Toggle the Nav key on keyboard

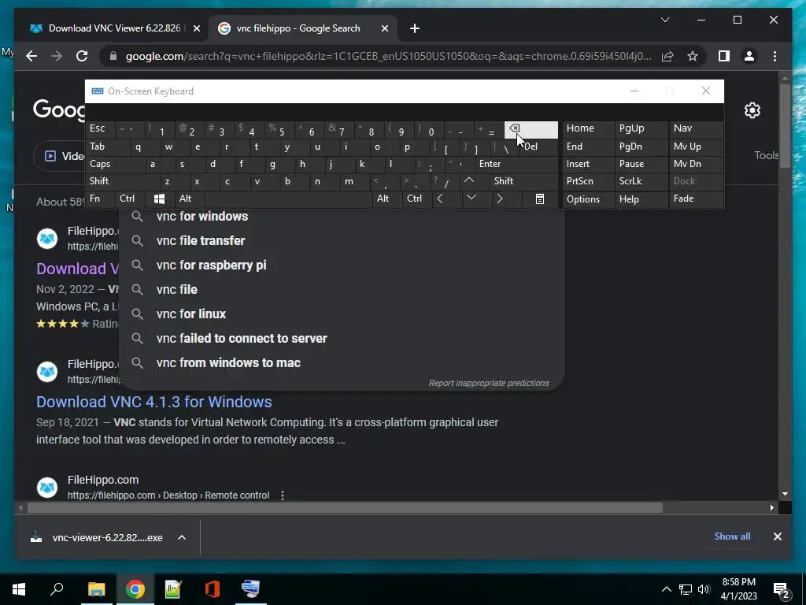[x=696, y=128]
